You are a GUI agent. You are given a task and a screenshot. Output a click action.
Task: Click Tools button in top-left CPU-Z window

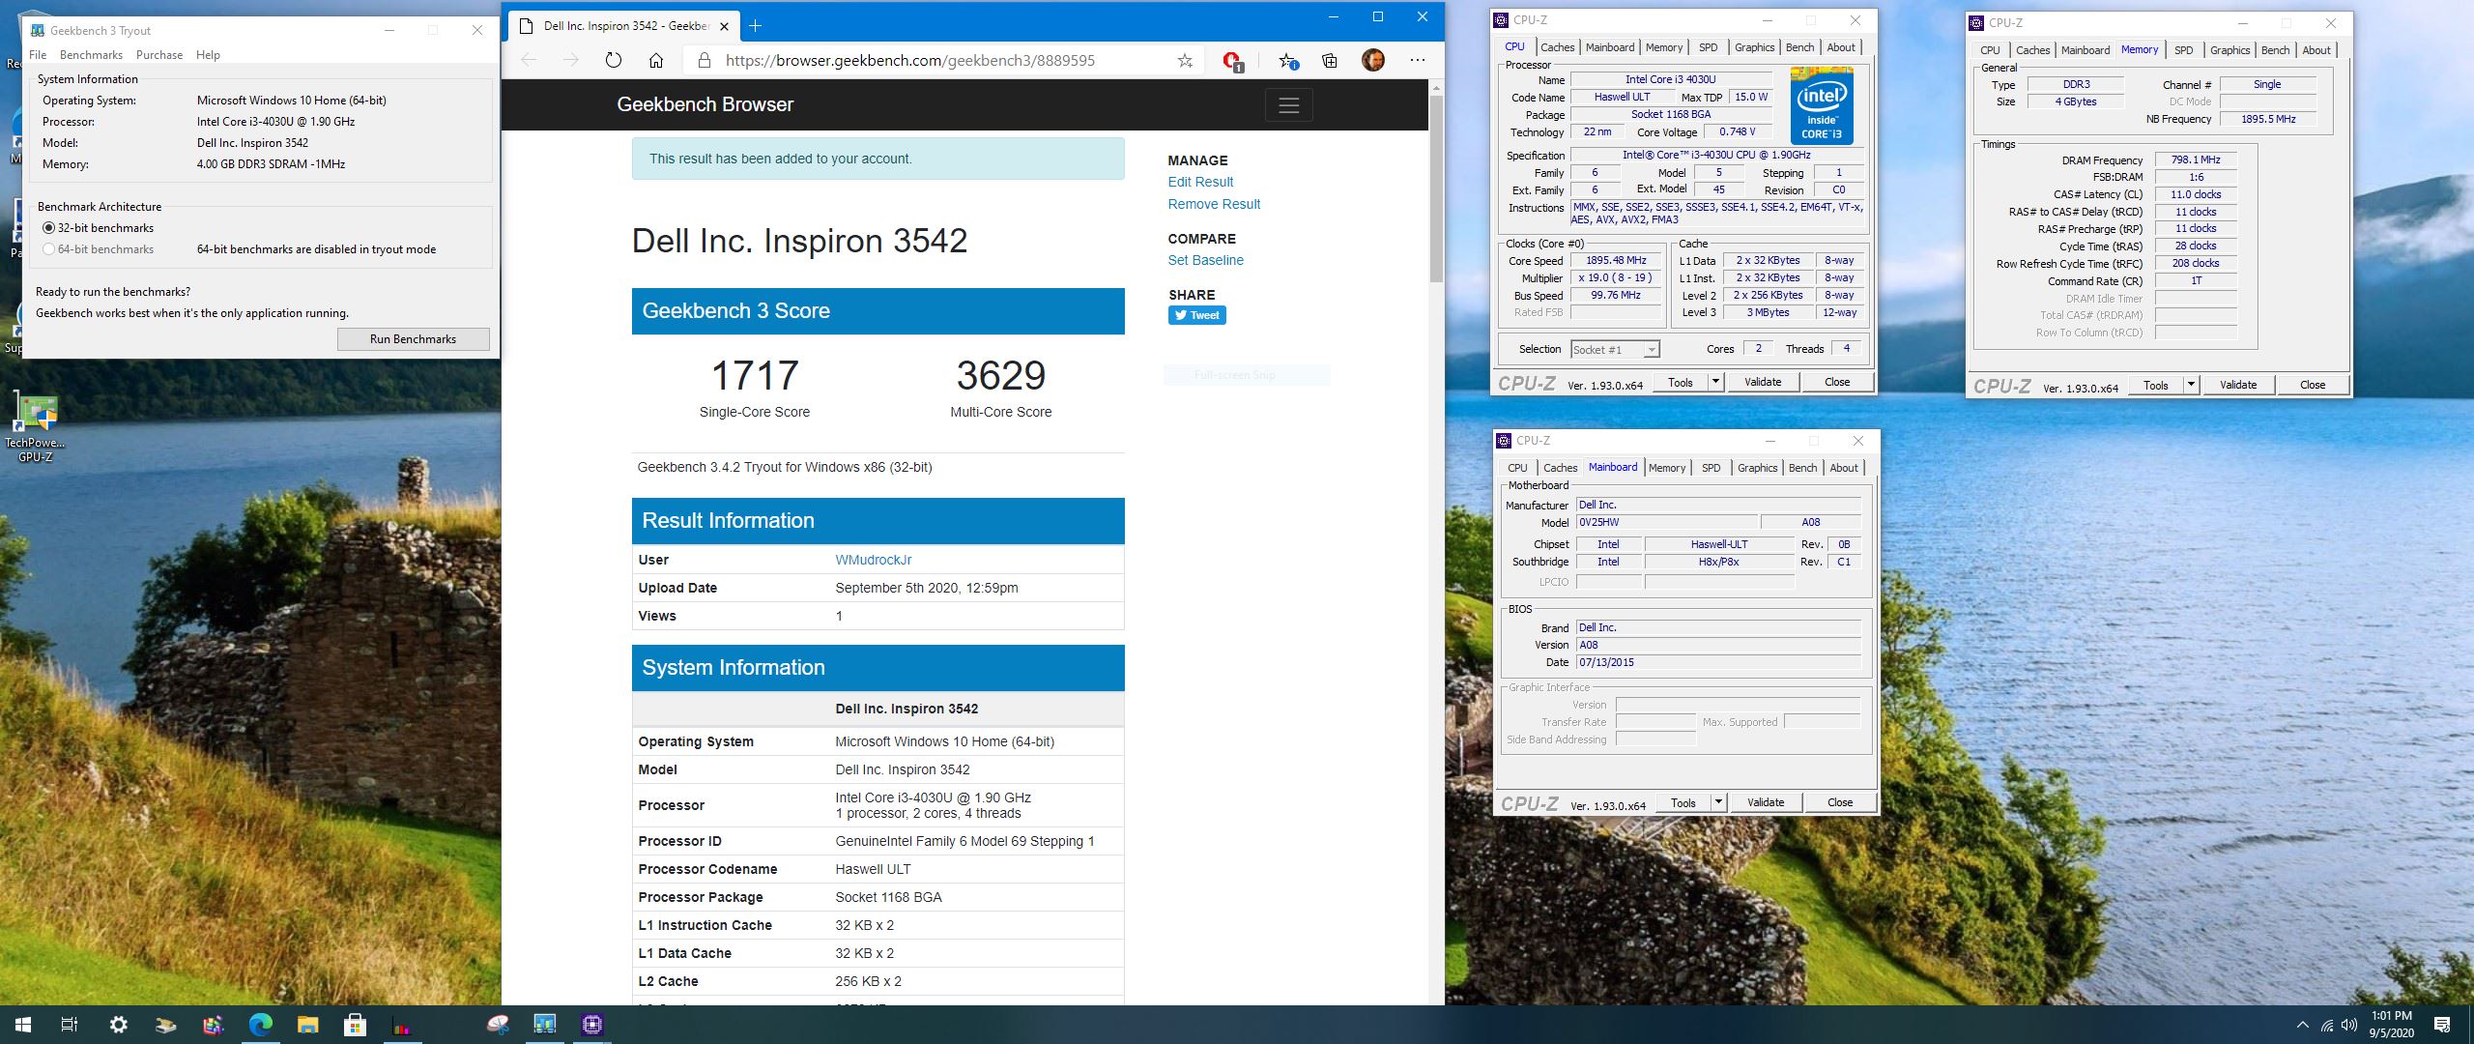[x=1680, y=382]
